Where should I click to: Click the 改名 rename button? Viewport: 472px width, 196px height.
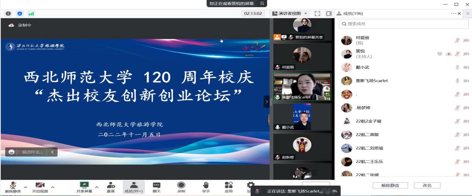pyautogui.click(x=427, y=185)
